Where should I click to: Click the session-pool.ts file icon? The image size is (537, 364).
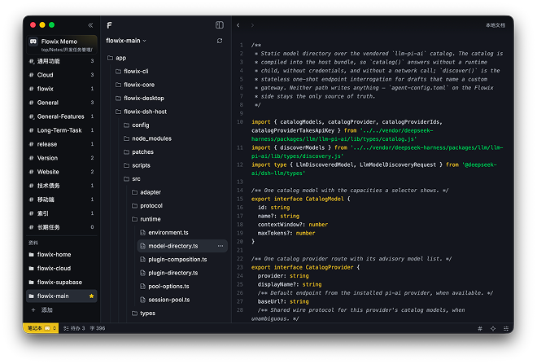142,300
